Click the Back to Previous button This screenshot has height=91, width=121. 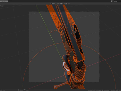(x=4, y=1)
